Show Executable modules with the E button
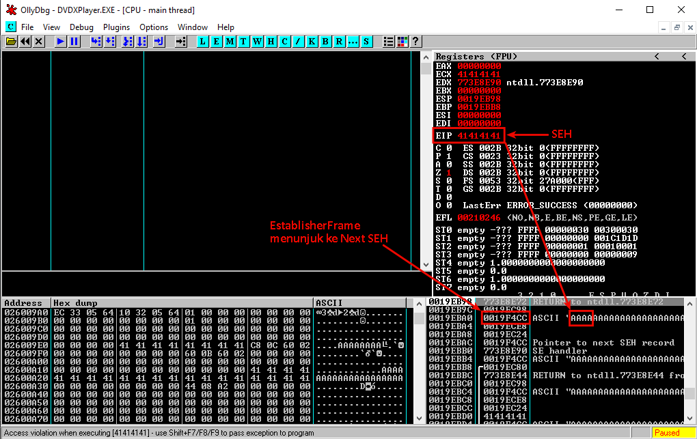 tap(217, 42)
